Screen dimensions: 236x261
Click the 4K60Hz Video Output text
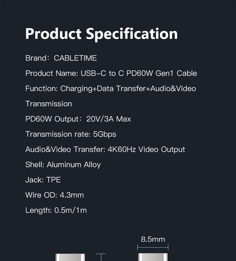point(146,149)
